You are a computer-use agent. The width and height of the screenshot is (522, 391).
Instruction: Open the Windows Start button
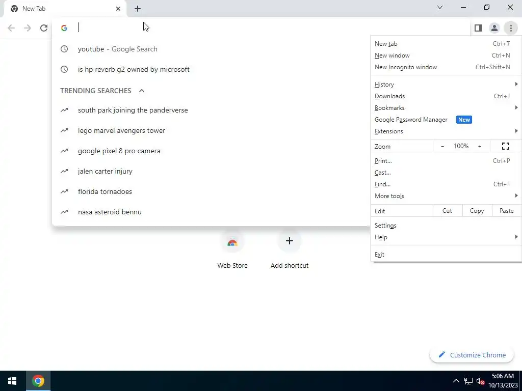(13, 381)
